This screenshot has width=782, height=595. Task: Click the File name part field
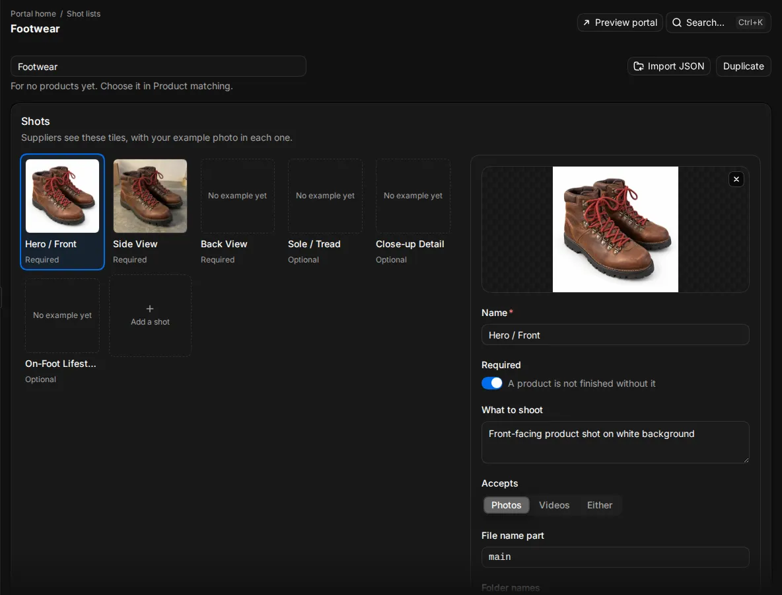615,557
